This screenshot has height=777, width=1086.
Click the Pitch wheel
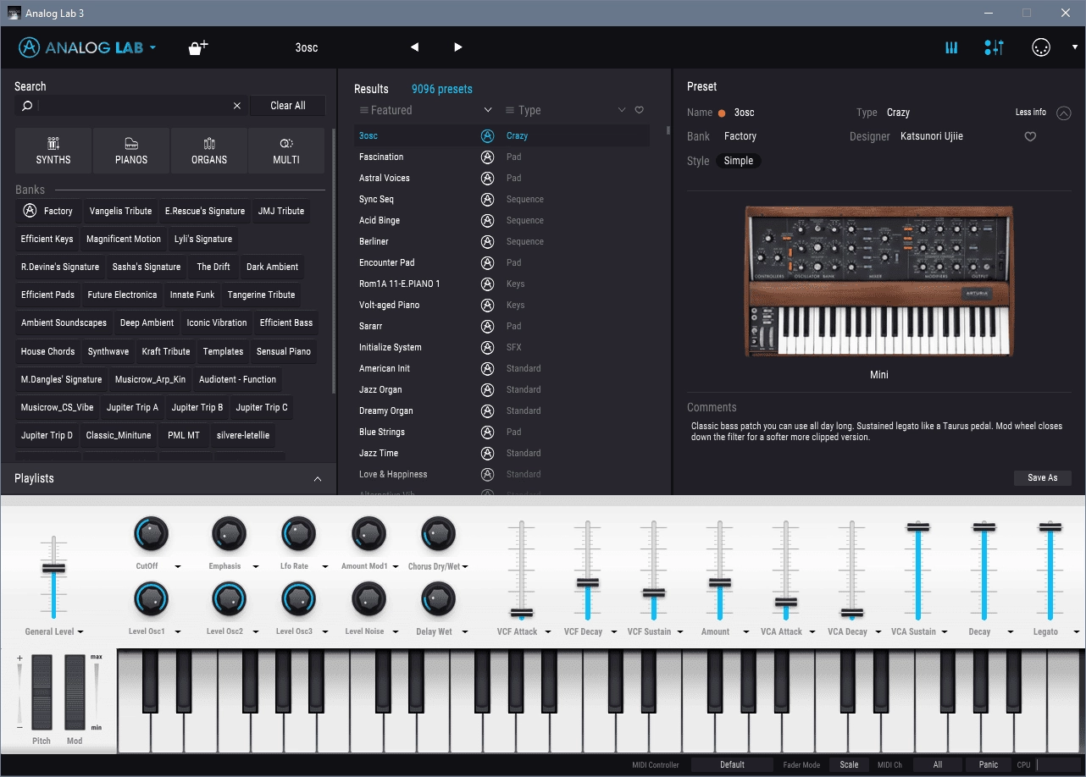pyautogui.click(x=42, y=692)
